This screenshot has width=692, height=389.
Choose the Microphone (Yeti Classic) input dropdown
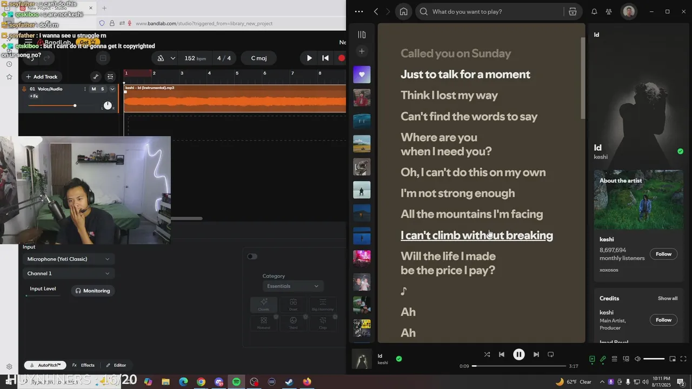(x=69, y=259)
